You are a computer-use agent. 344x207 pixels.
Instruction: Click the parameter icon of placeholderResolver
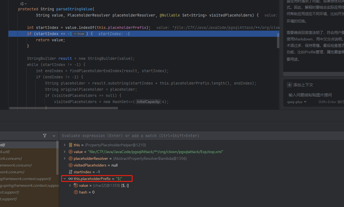coord(71,158)
